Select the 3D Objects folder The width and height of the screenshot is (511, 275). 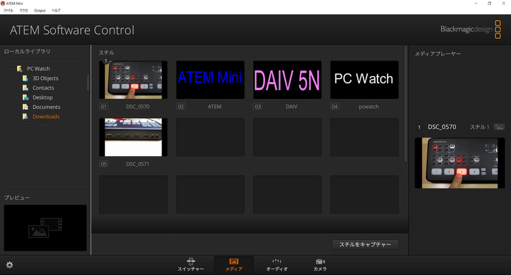(x=45, y=78)
